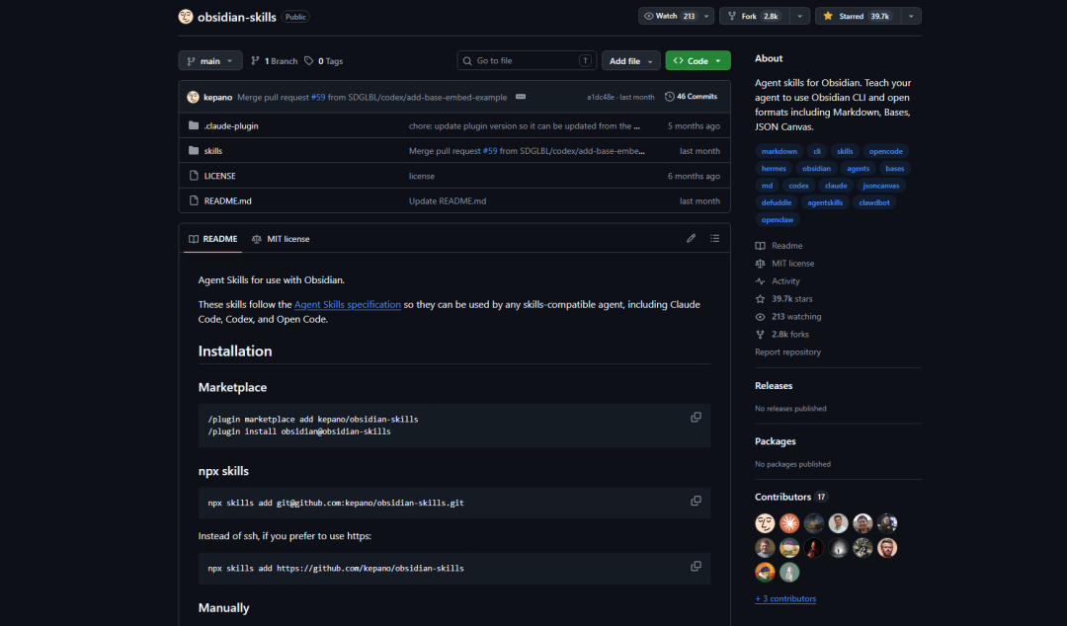Open the Contributors 17 heading
This screenshot has height=626, width=1067.
coord(791,497)
